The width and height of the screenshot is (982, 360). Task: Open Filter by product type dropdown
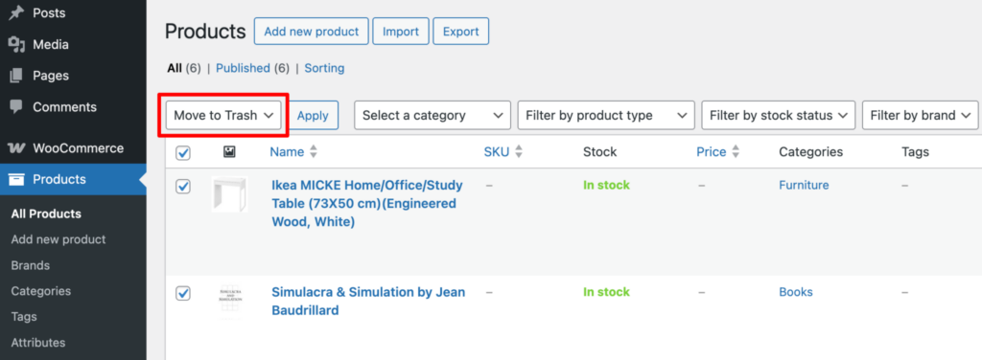click(606, 115)
